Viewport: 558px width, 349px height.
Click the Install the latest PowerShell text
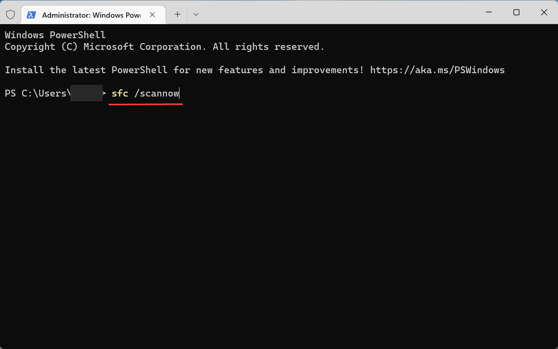(86, 70)
